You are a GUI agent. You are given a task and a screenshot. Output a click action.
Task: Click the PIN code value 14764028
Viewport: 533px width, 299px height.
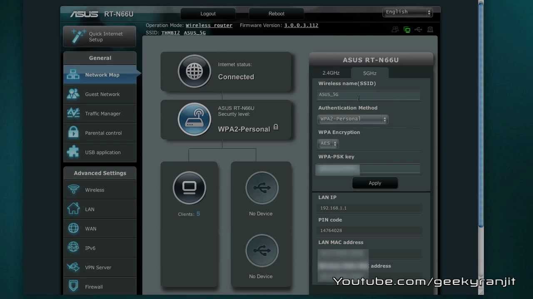point(331,230)
